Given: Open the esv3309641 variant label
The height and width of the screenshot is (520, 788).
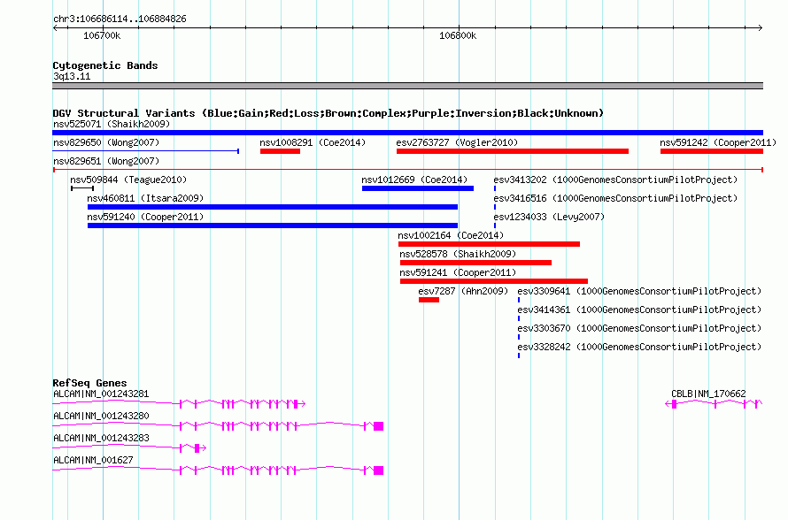Looking at the screenshot, I should pos(639,291).
